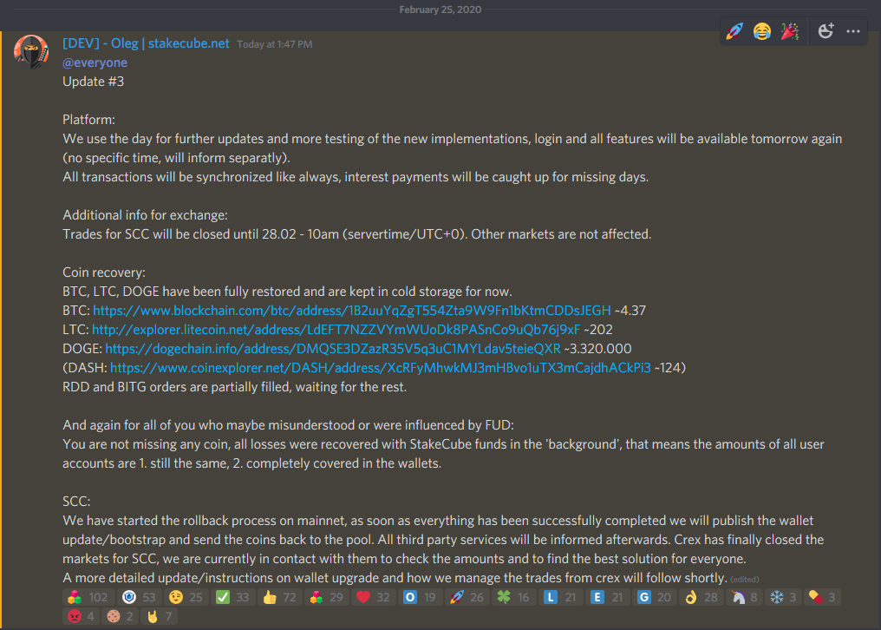Click "RDD and BITG orders are partially filled" line
The width and height of the screenshot is (881, 630).
[x=234, y=387]
